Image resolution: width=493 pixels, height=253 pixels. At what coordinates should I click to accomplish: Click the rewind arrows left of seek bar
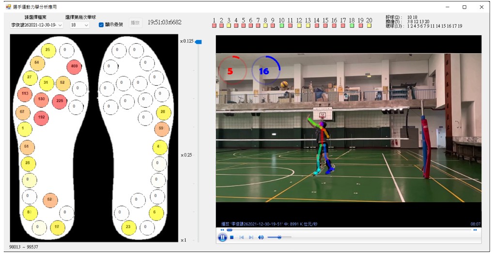click(x=222, y=230)
